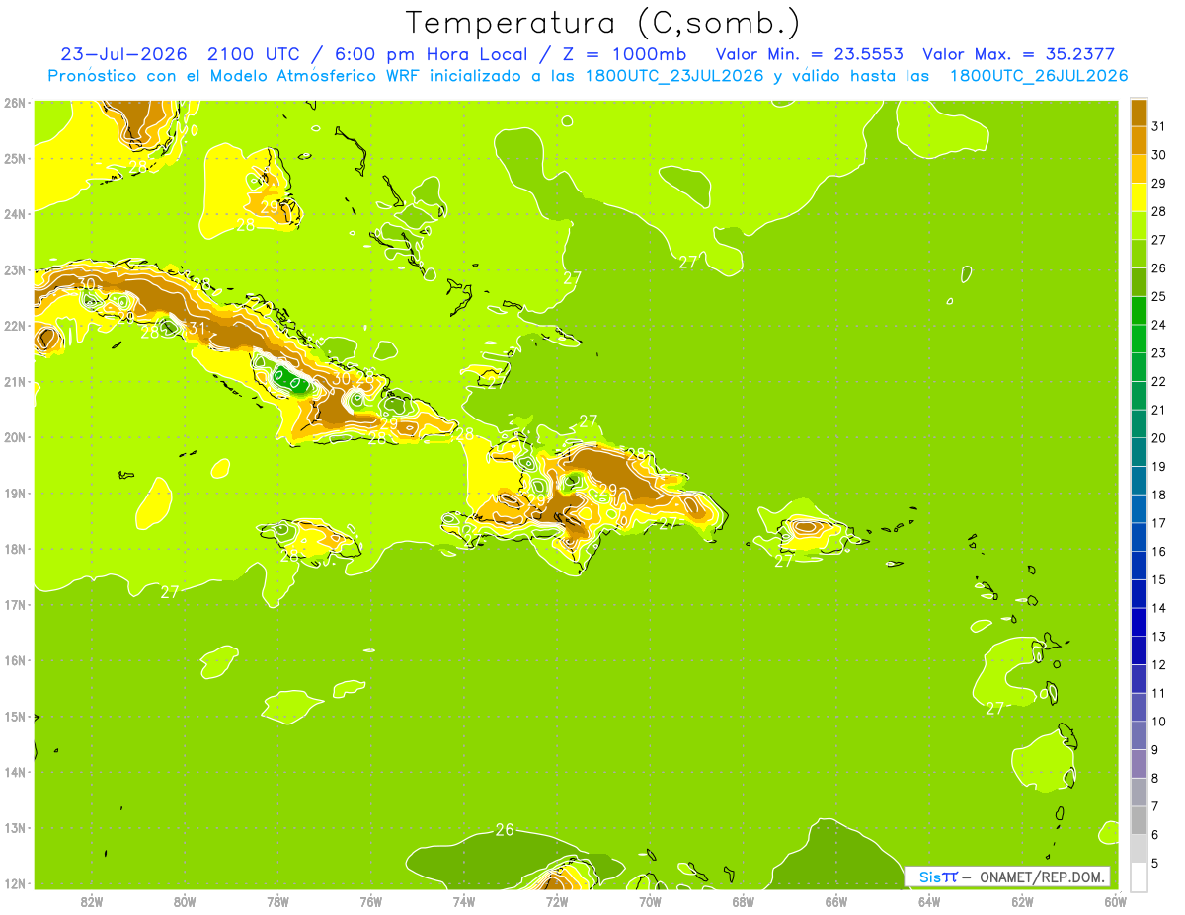
Task: Select the "Valor Min. = 23.5553" value
Action: point(809,54)
